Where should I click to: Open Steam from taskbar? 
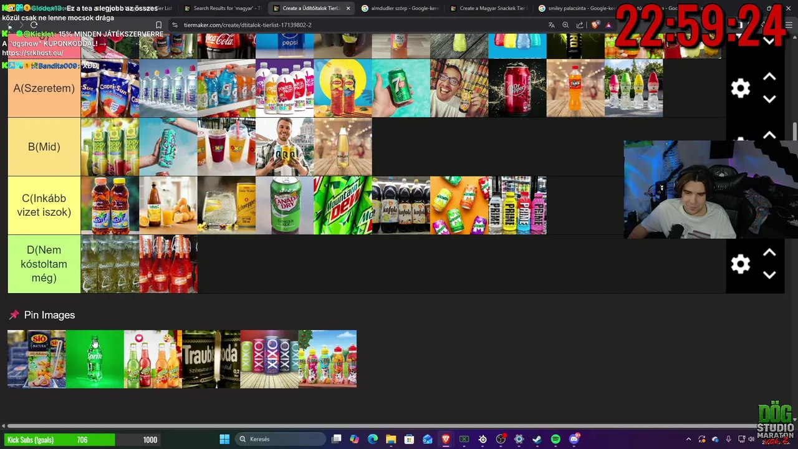click(x=537, y=439)
